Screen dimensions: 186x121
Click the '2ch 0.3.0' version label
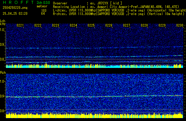[x=43, y=3]
